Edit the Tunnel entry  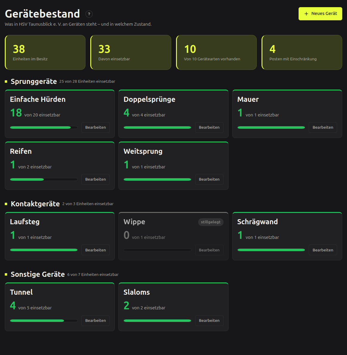(x=95, y=321)
